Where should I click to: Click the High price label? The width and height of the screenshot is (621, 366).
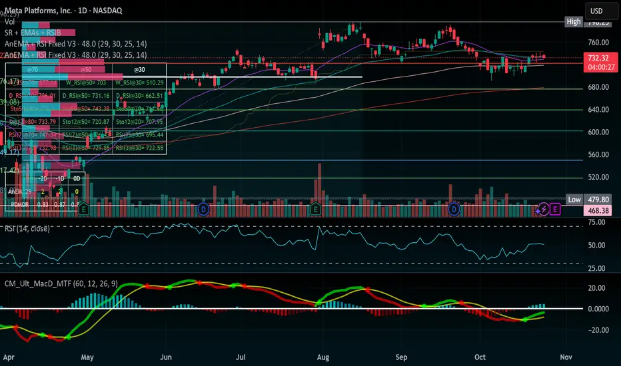[574, 22]
